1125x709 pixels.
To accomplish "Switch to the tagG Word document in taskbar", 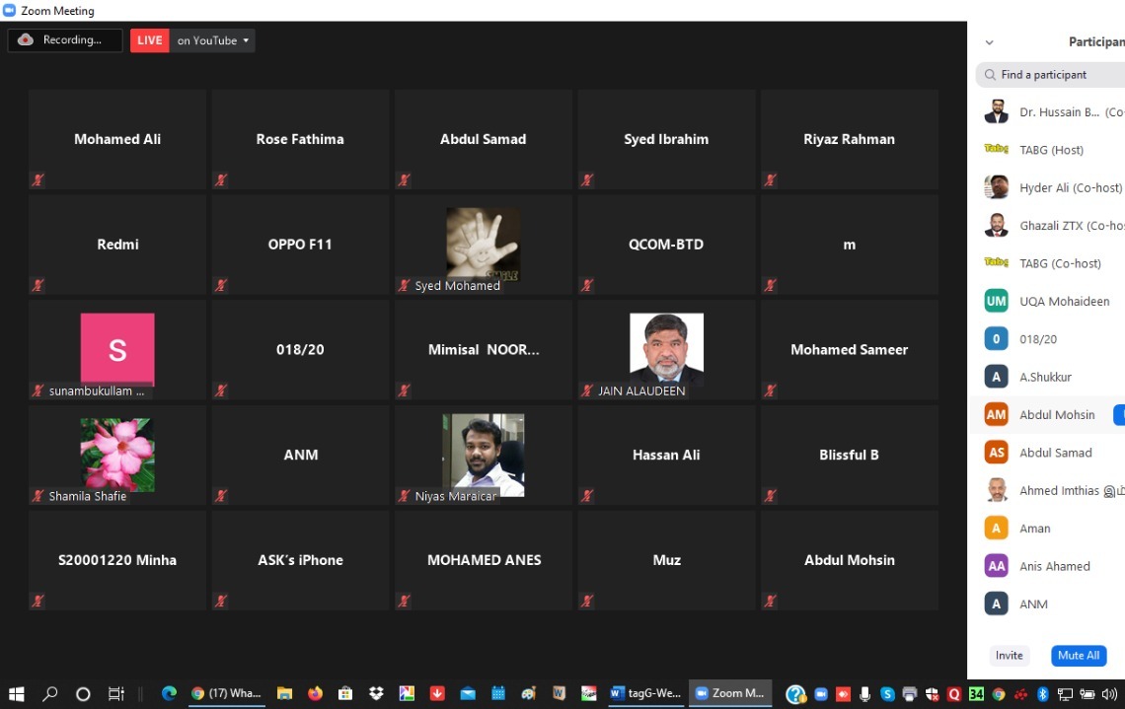I will click(646, 693).
